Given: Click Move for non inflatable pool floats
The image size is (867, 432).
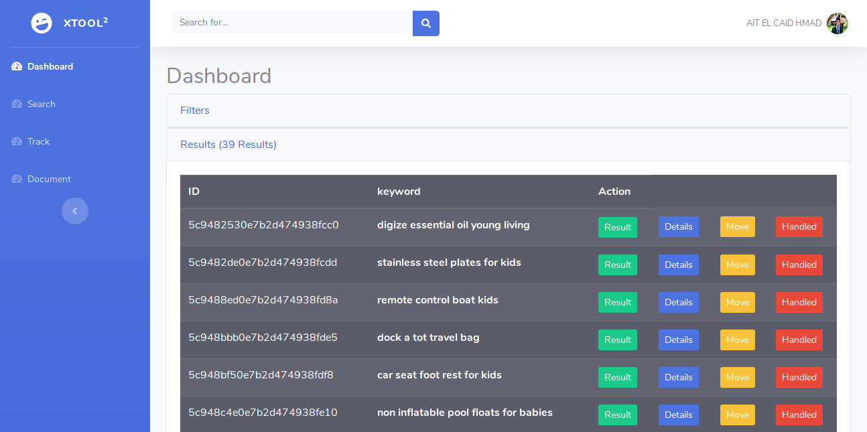Looking at the screenshot, I should 737,415.
